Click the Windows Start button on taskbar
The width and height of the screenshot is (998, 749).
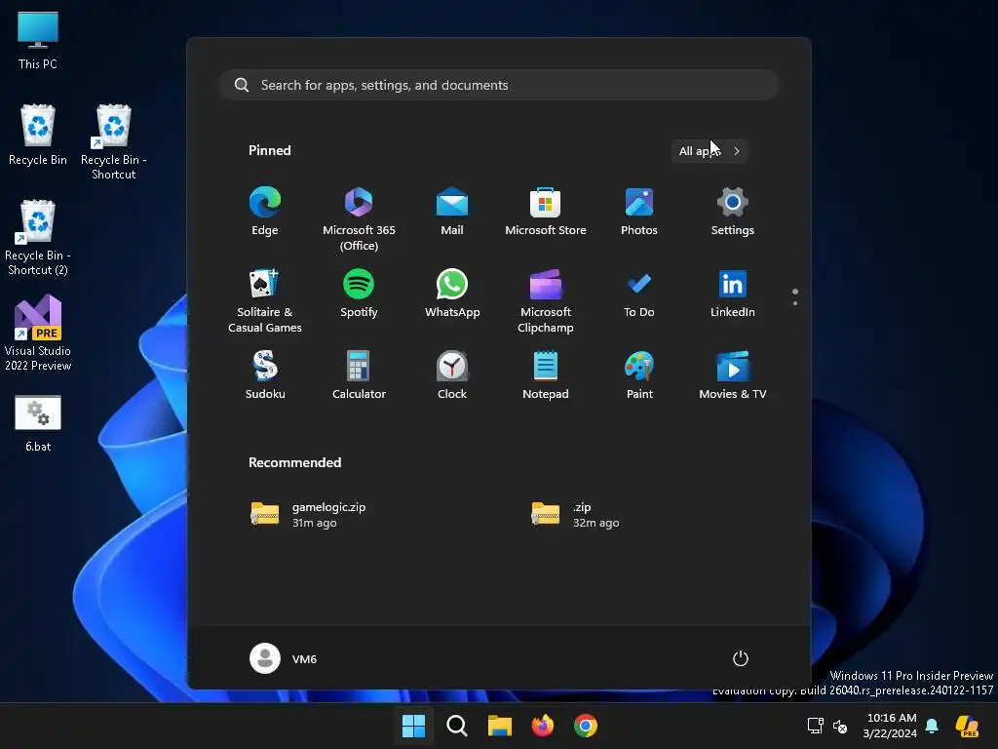[413, 726]
